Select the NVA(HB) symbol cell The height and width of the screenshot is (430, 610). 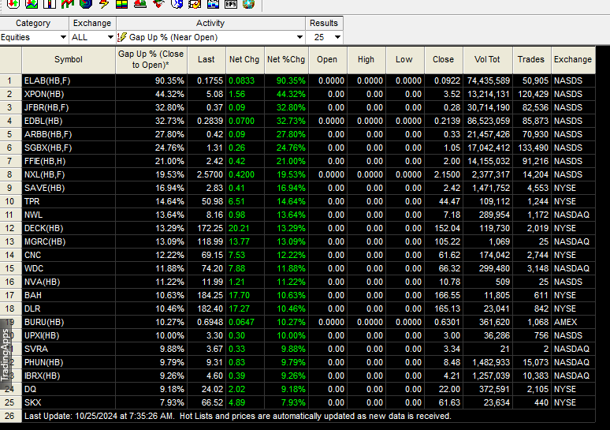[69, 282]
